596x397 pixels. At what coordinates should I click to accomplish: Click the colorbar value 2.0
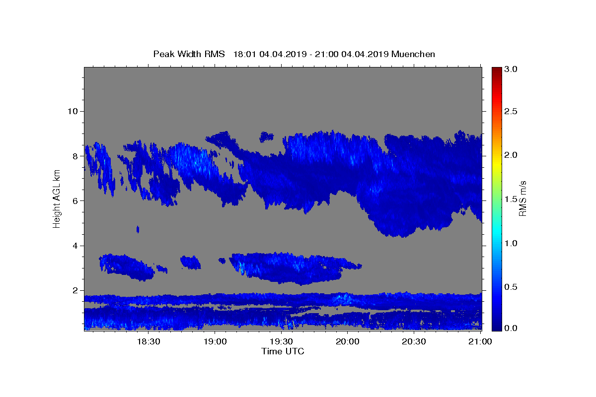pyautogui.click(x=512, y=155)
